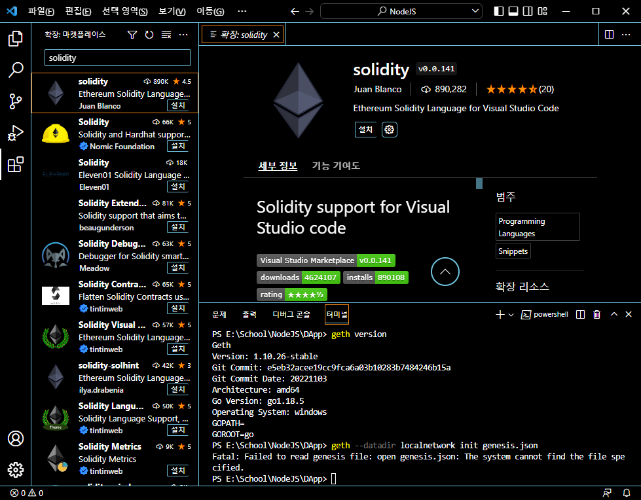This screenshot has height=500, width=641.
Task: Open the solidity extension manage gear
Action: [389, 130]
